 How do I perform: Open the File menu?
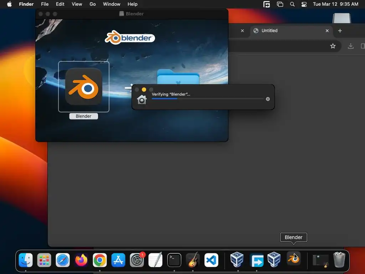pos(45,4)
